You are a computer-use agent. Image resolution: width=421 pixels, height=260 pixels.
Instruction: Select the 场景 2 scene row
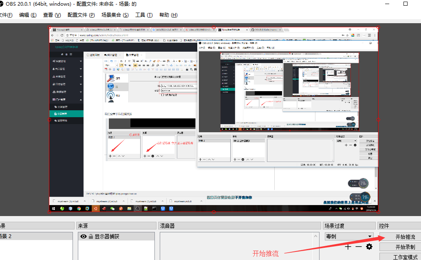(x=36, y=236)
